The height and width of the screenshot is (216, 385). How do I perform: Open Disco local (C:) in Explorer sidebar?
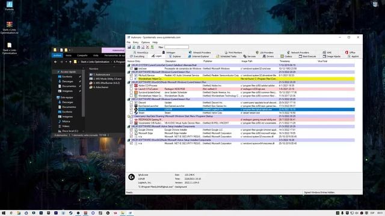click(x=68, y=131)
